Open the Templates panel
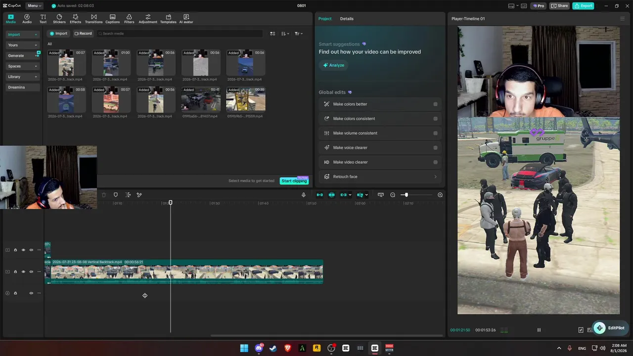This screenshot has width=633, height=356. click(x=168, y=19)
